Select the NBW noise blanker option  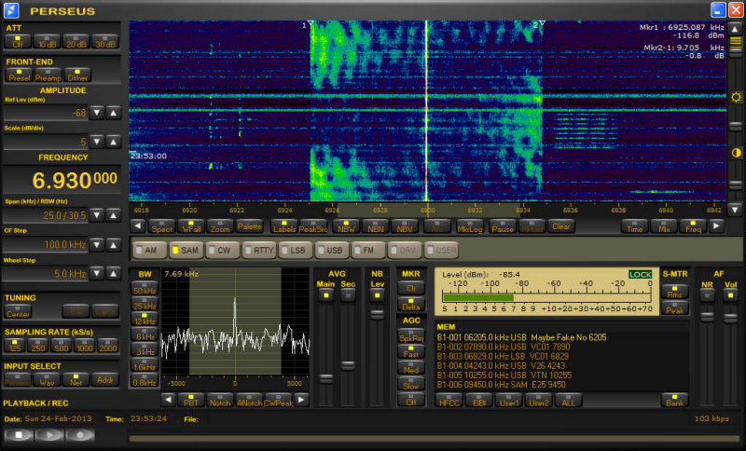click(346, 226)
